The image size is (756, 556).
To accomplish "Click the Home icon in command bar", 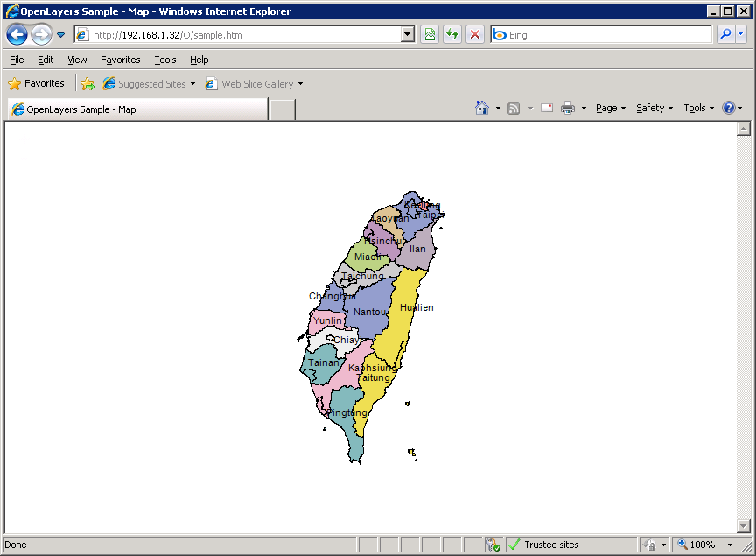I will coord(482,108).
